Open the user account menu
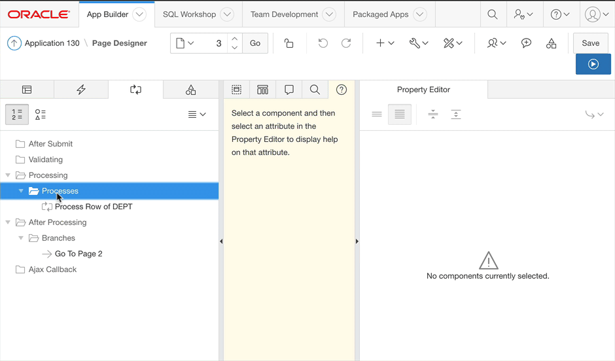Viewport: 615px width, 361px height. [x=597, y=14]
